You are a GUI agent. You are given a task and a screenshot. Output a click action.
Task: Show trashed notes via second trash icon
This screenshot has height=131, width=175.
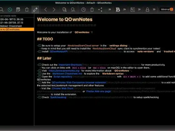92,10
